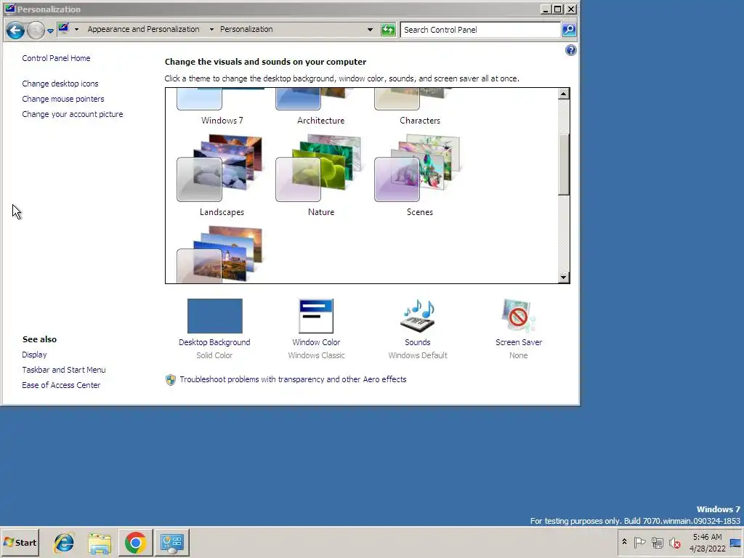
Task: Expand the arrow before Appearance and Personalization
Action: coord(76,29)
